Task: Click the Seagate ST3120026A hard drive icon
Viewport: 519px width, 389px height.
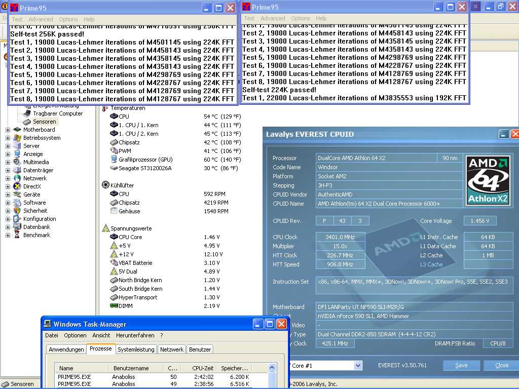Action: [114, 168]
